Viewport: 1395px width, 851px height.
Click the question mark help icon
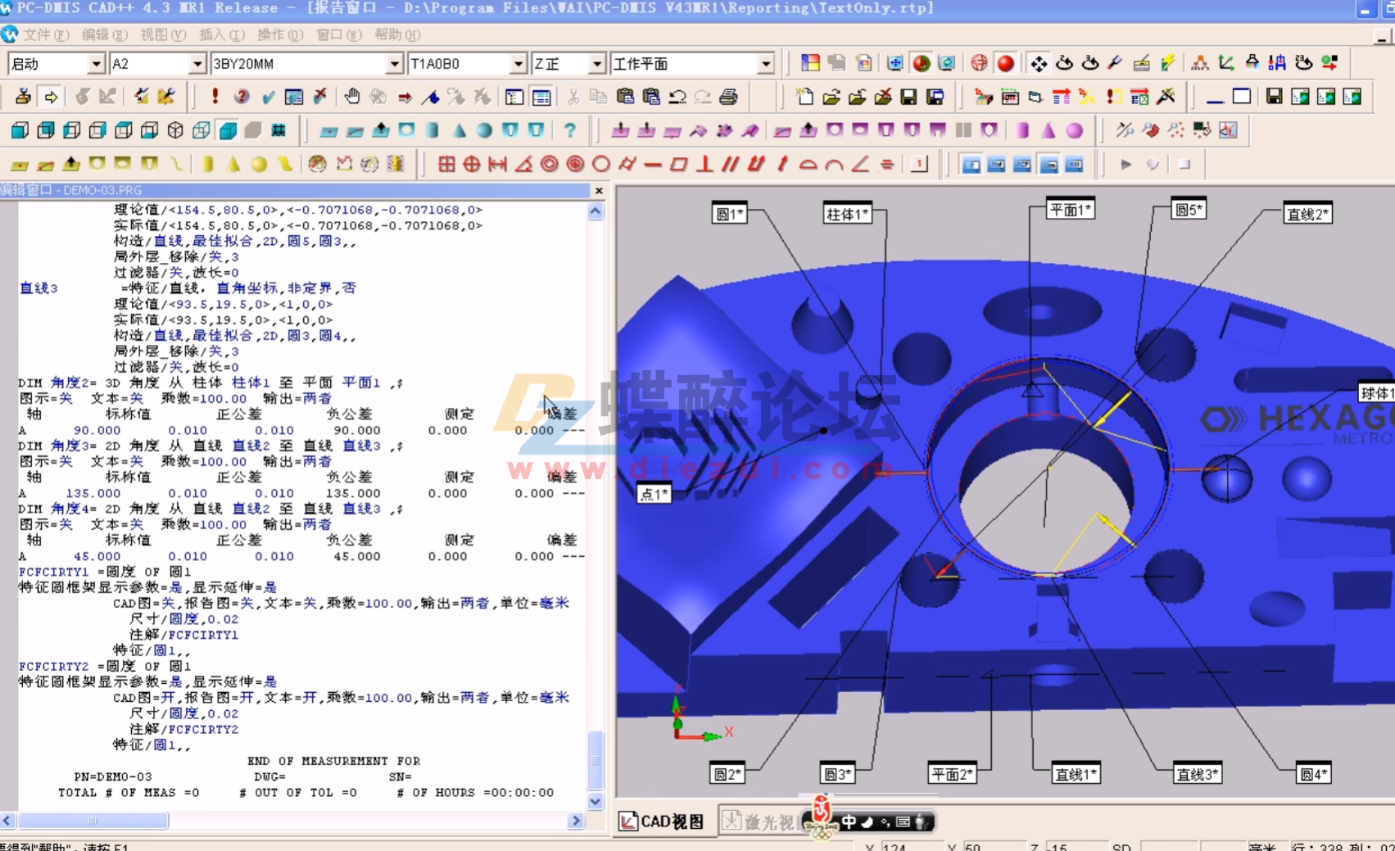(572, 131)
